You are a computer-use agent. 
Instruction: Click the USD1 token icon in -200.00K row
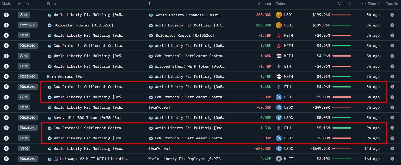279,15
